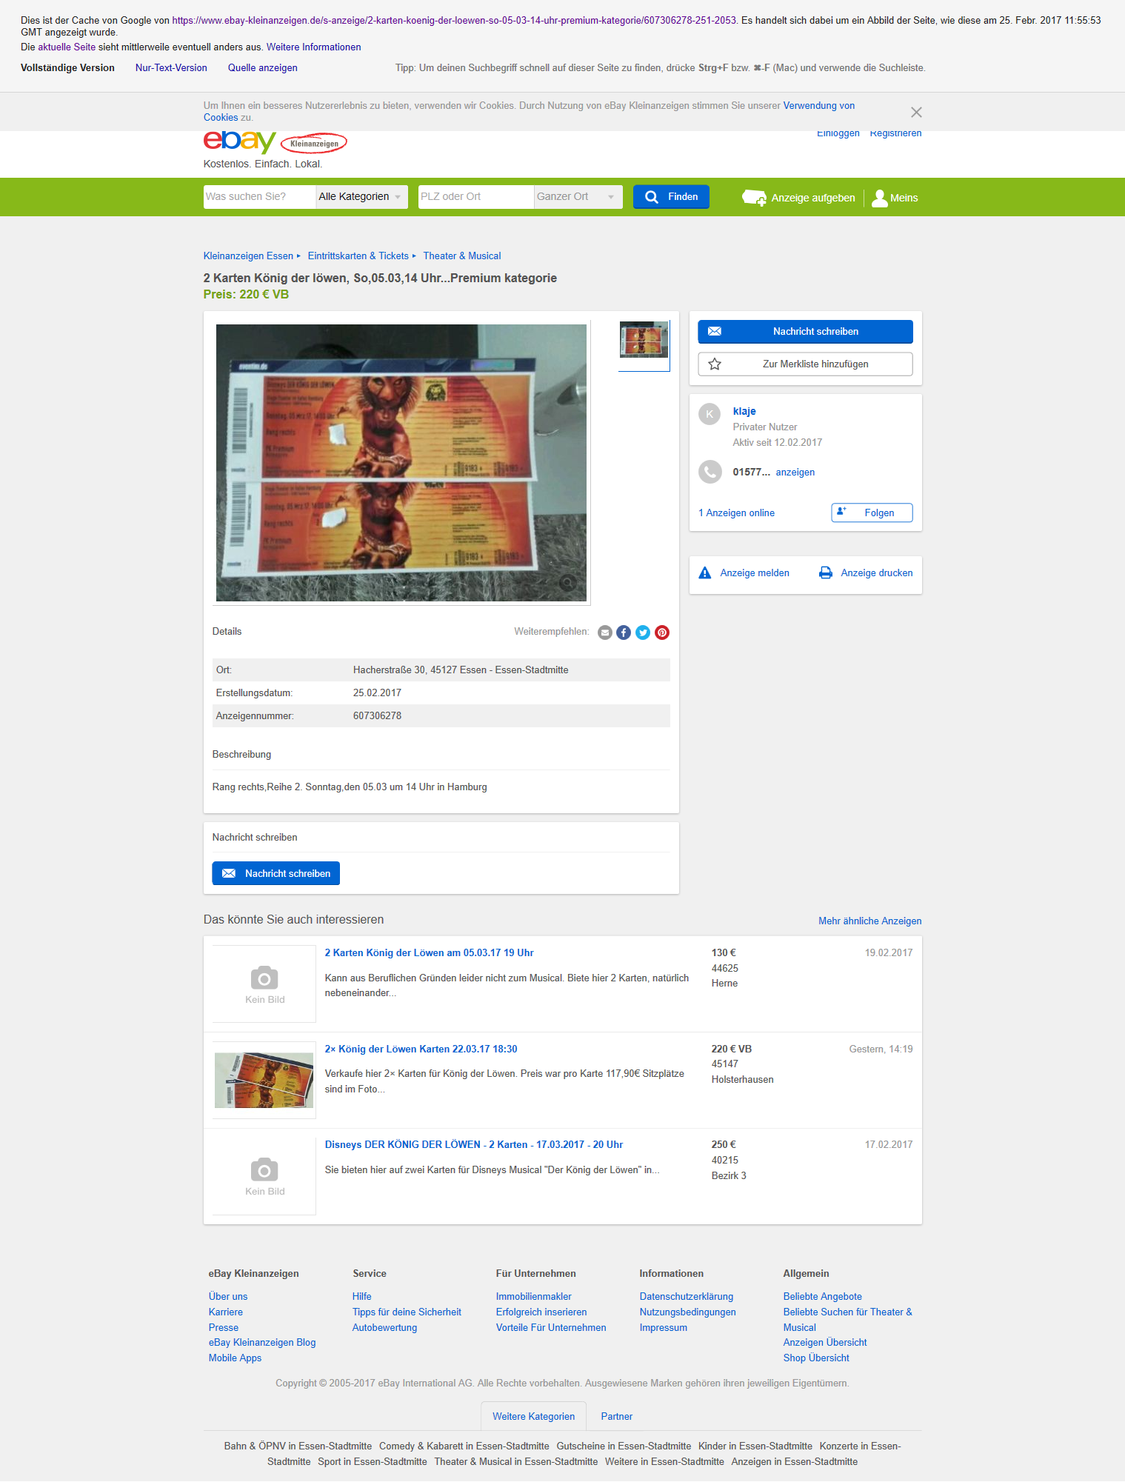Open Datenschutzerklärung footer link
Image resolution: width=1125 pixels, height=1482 pixels.
tap(687, 1297)
